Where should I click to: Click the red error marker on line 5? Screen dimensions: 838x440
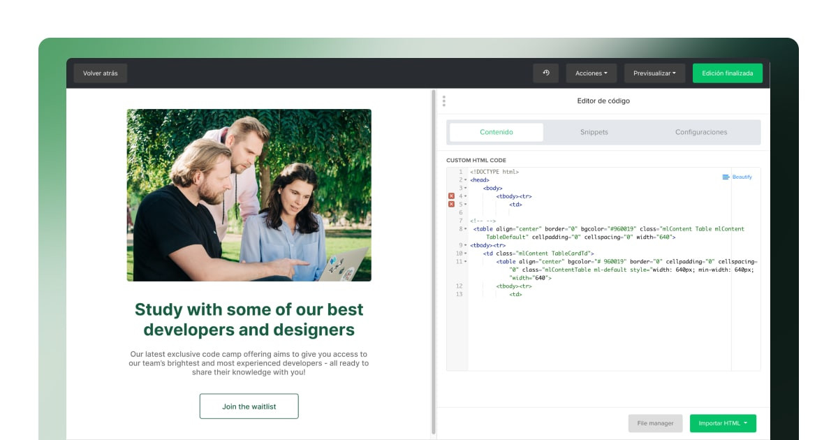tap(452, 203)
